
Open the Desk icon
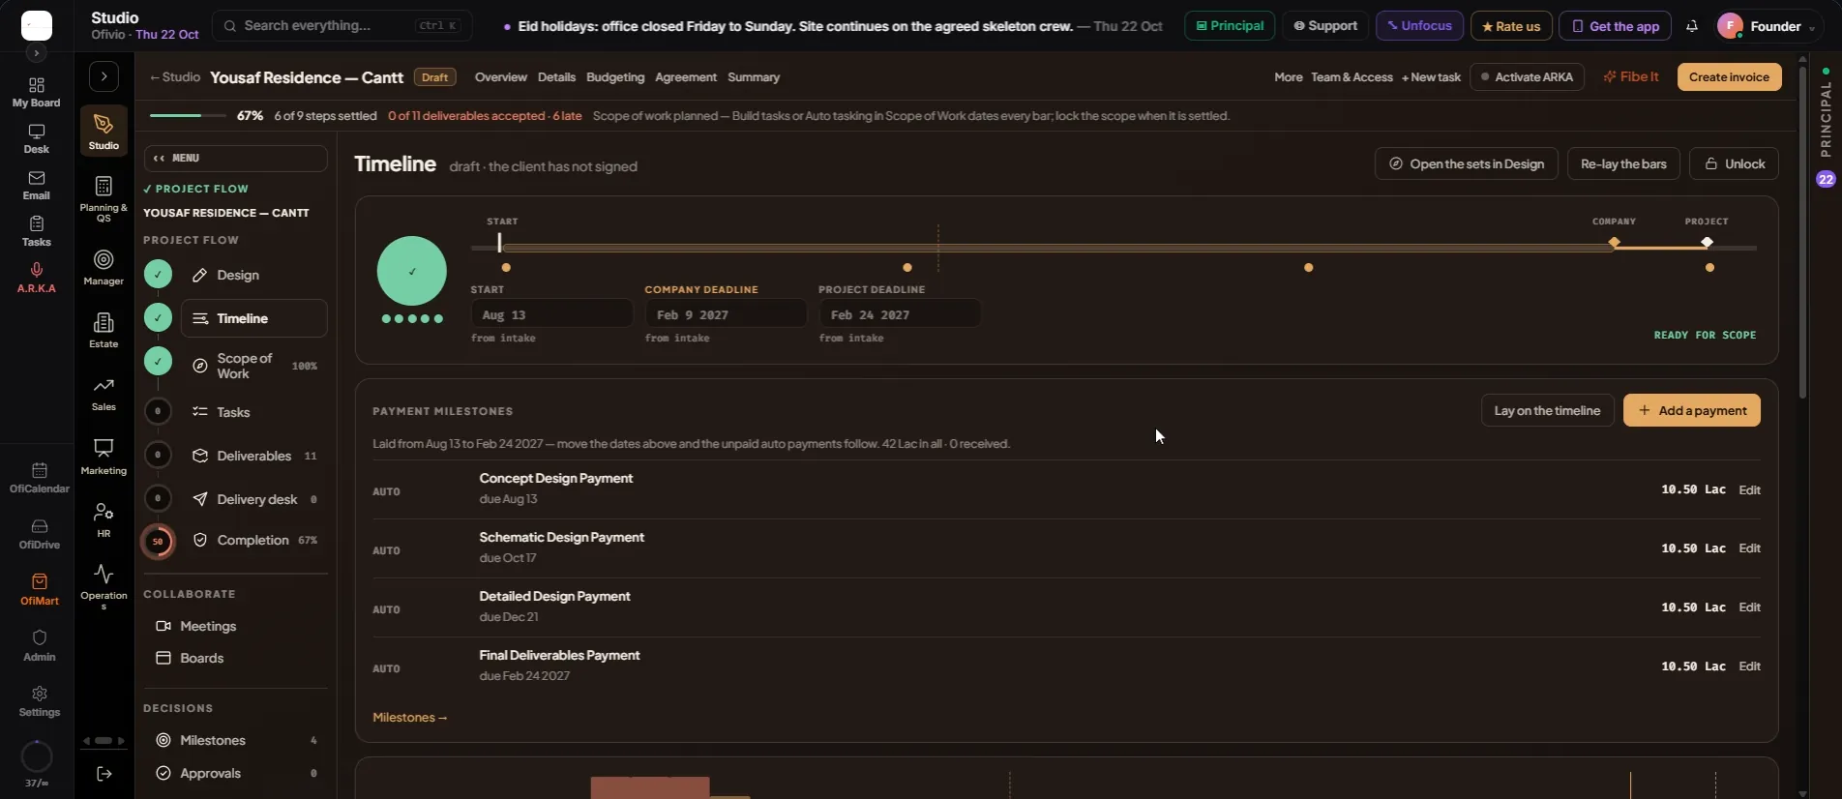(36, 139)
